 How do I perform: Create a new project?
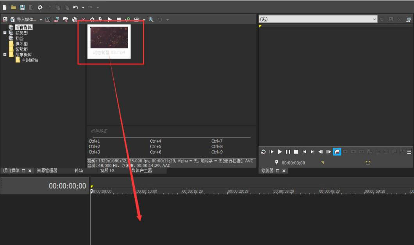[5, 7]
